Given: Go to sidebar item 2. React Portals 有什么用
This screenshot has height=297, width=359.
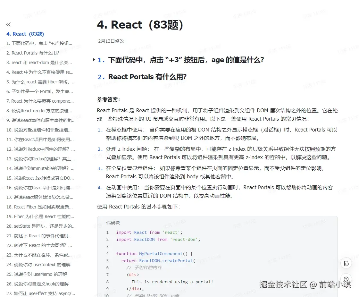Looking at the screenshot, I should (33, 53).
